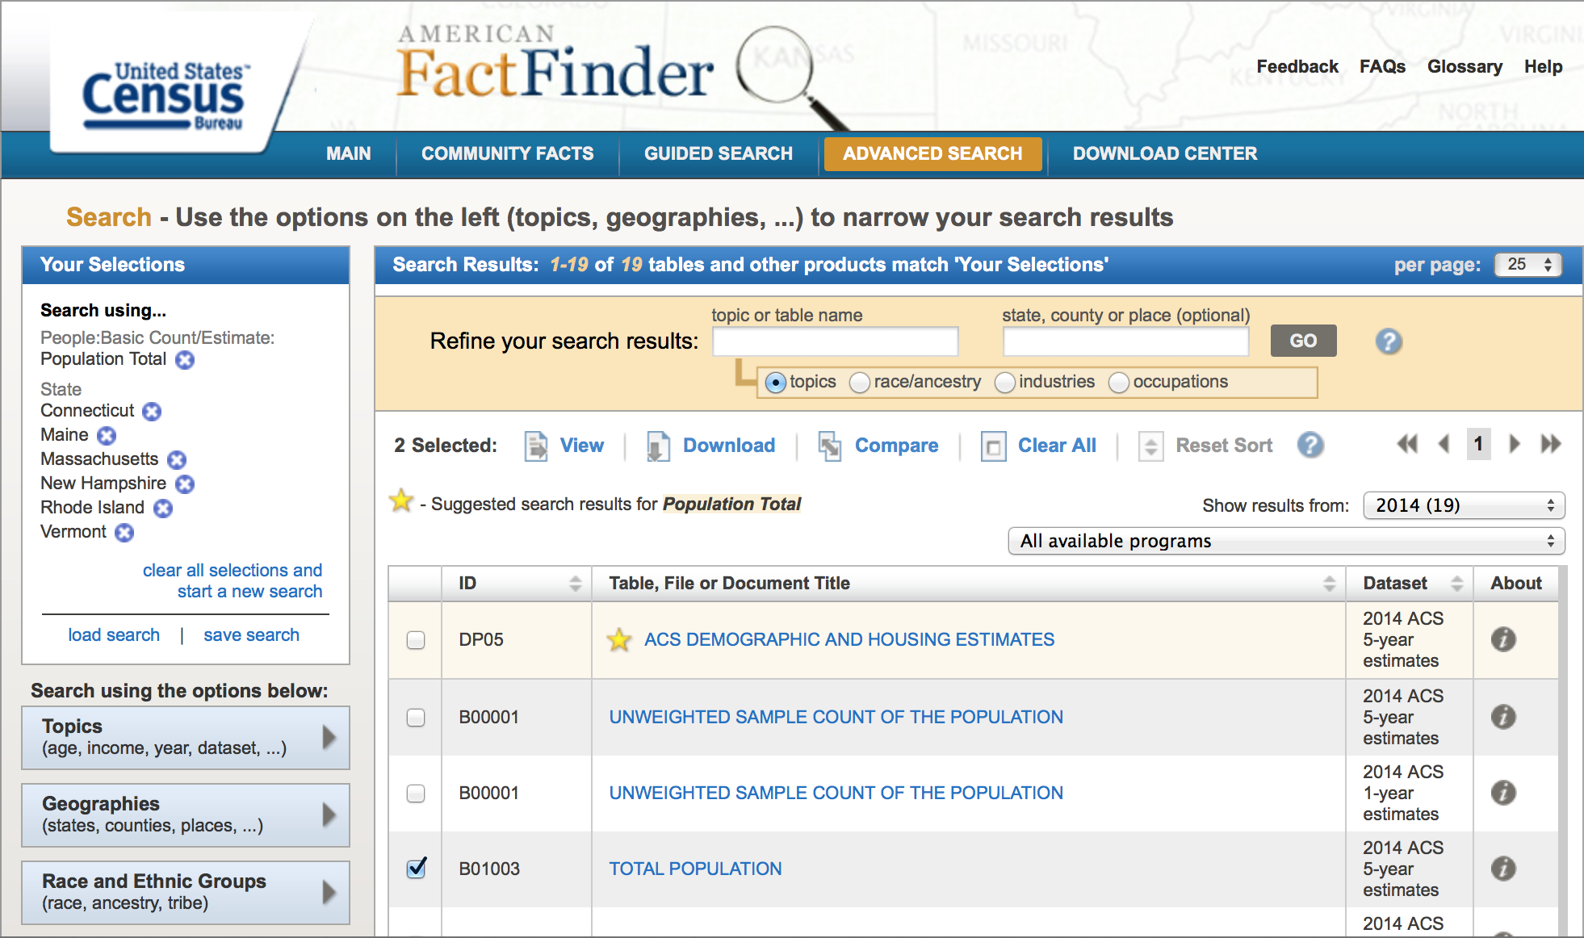
Task: Open the All available programs dropdown
Action: 1286,541
